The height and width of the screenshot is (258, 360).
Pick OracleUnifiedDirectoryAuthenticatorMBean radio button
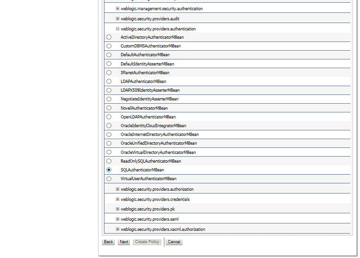coord(109,143)
